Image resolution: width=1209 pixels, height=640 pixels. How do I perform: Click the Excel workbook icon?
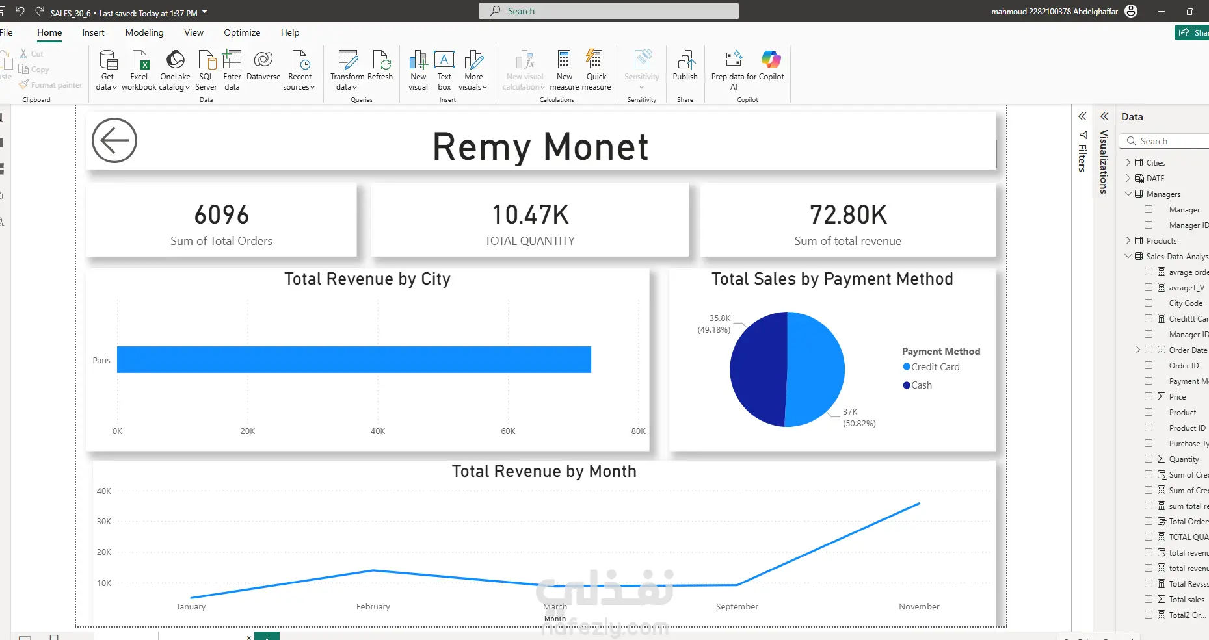point(140,60)
